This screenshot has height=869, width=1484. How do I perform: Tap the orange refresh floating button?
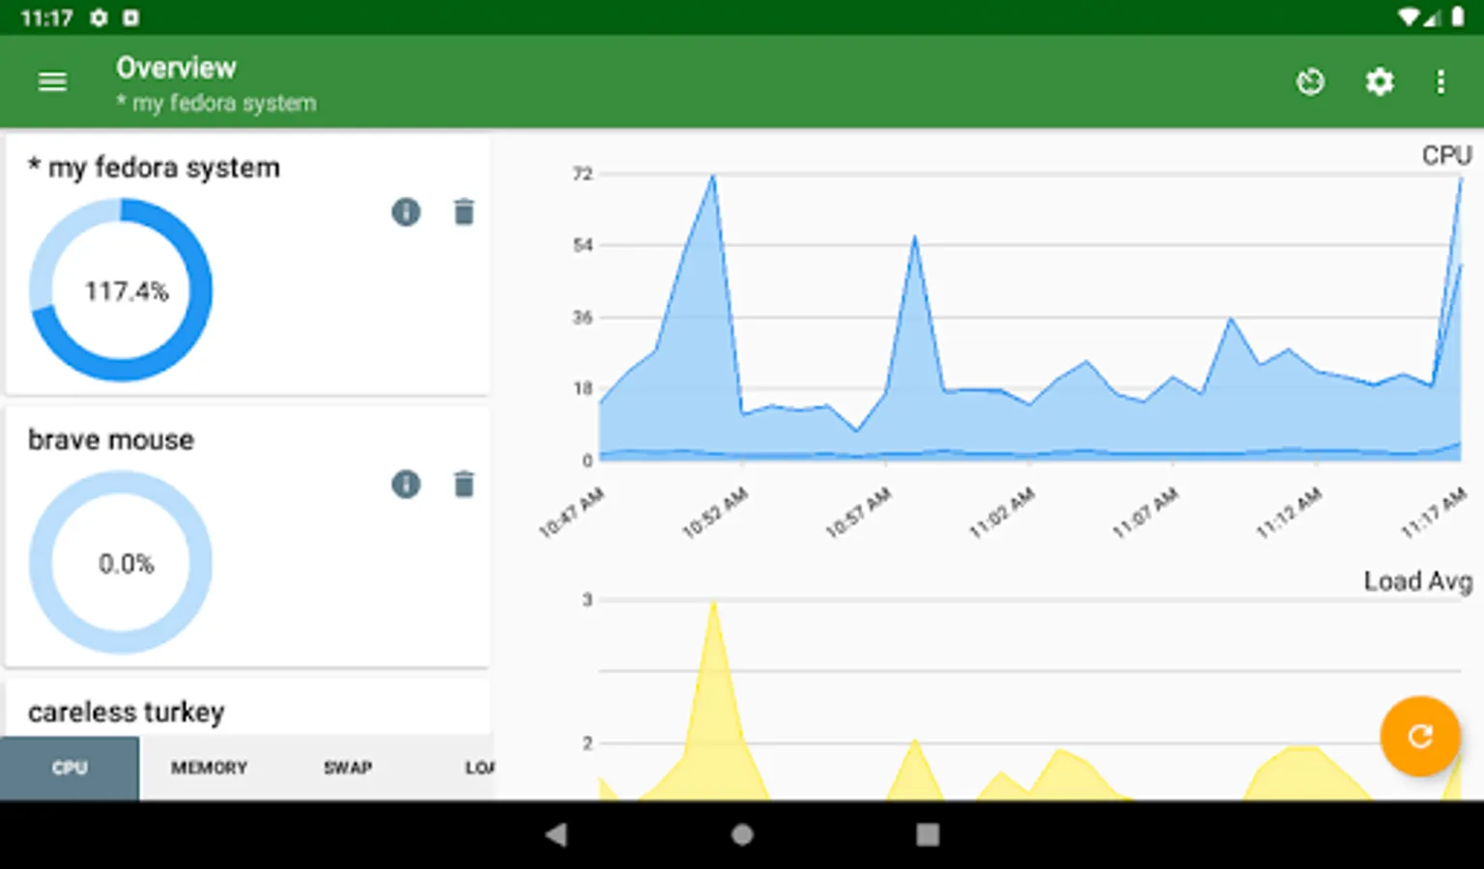(1419, 737)
